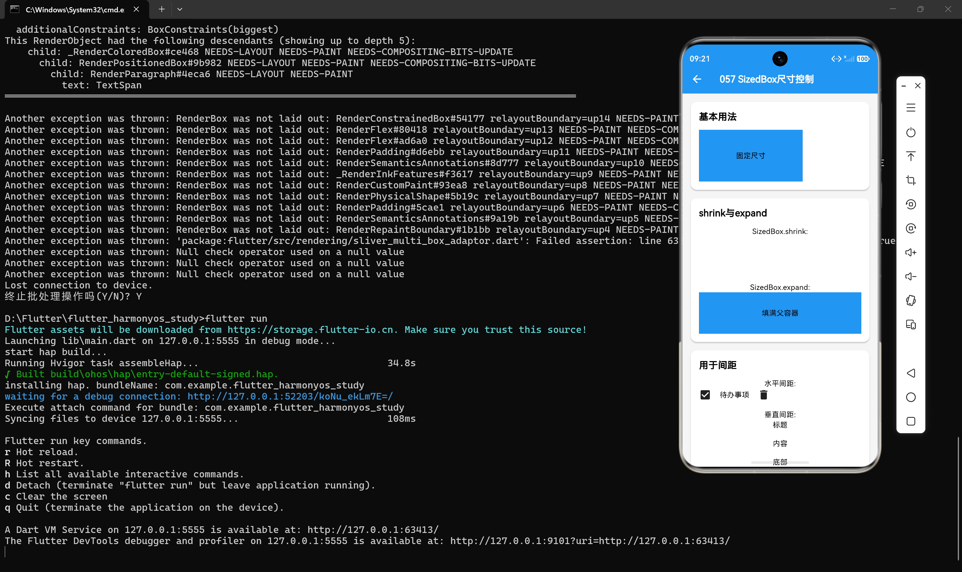Open a new terminal tab with plus button
The height and width of the screenshot is (572, 962).
162,9
